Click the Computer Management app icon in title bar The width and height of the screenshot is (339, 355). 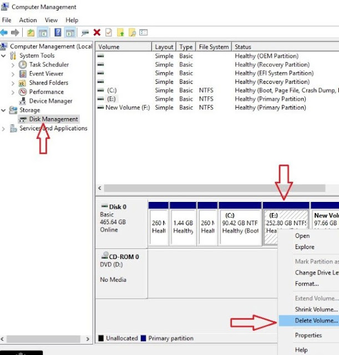click(5, 7)
